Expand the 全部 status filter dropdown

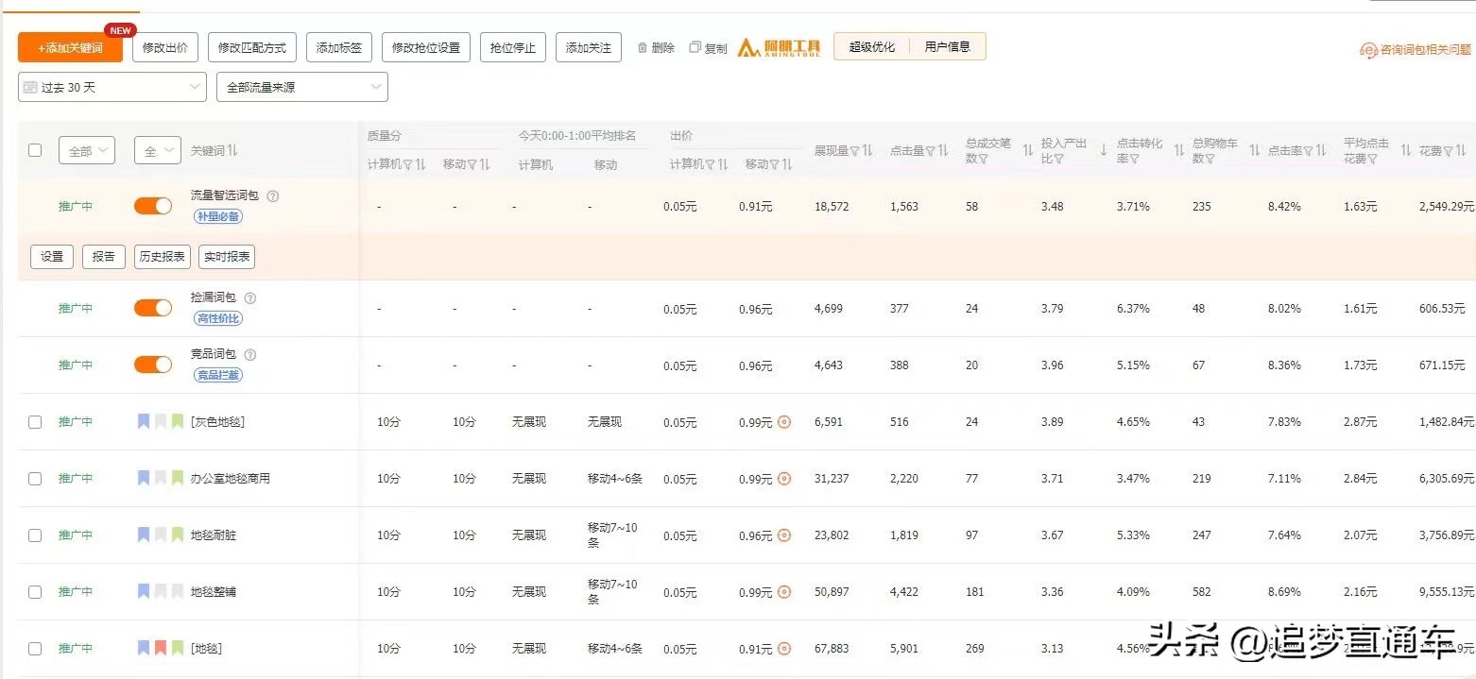coord(86,149)
